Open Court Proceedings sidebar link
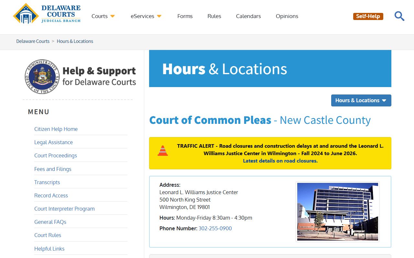 56,155
